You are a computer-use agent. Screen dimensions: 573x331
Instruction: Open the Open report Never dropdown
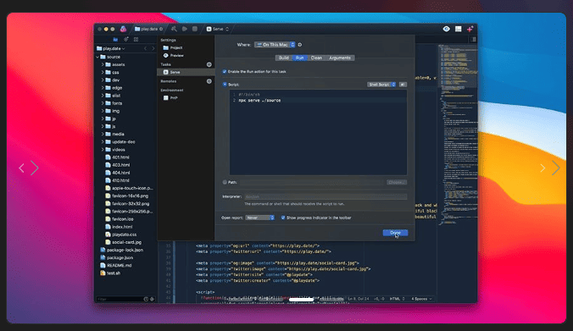click(260, 218)
